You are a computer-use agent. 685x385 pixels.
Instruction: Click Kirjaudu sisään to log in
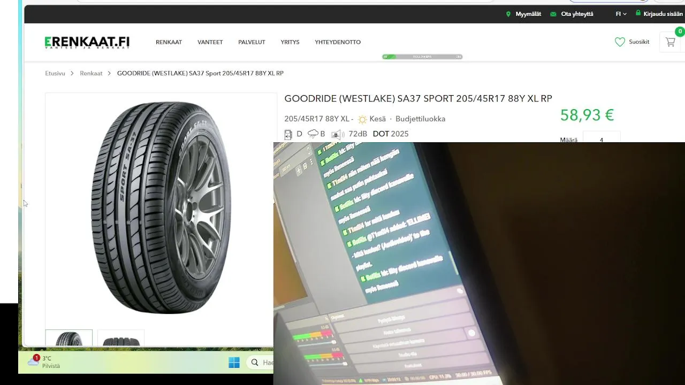[x=663, y=14]
